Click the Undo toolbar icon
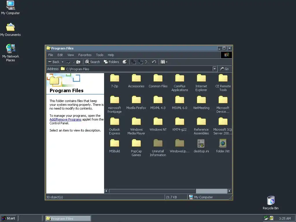This screenshot has height=222, width=296. (x=154, y=62)
